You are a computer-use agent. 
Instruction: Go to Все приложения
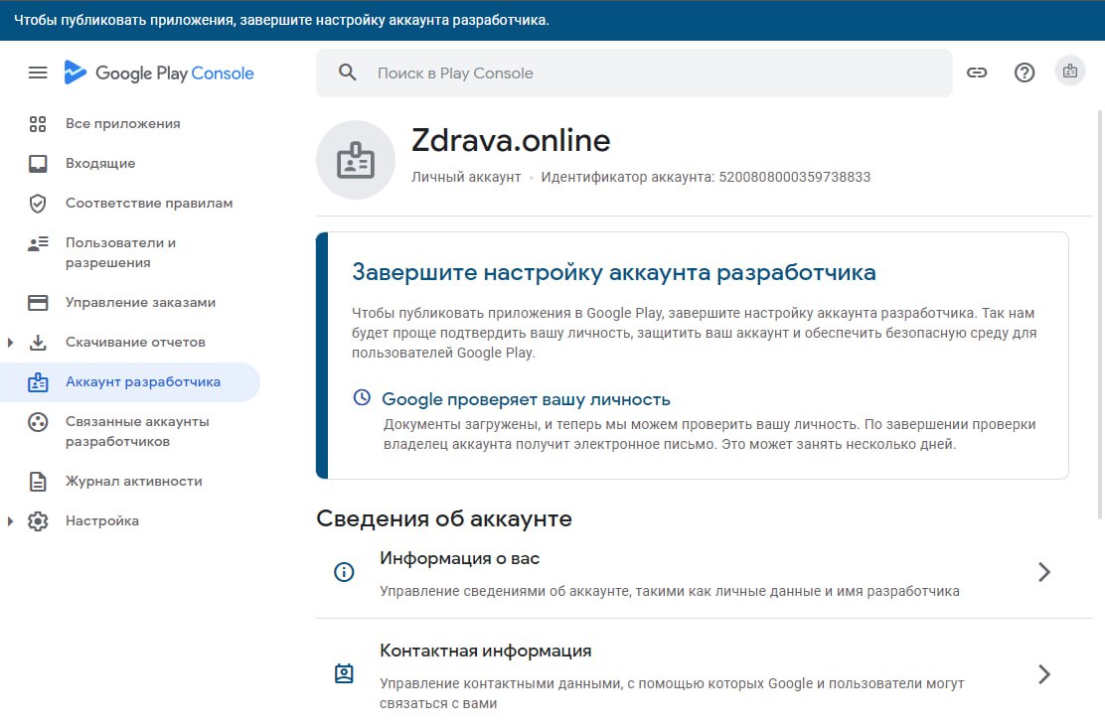(x=123, y=124)
